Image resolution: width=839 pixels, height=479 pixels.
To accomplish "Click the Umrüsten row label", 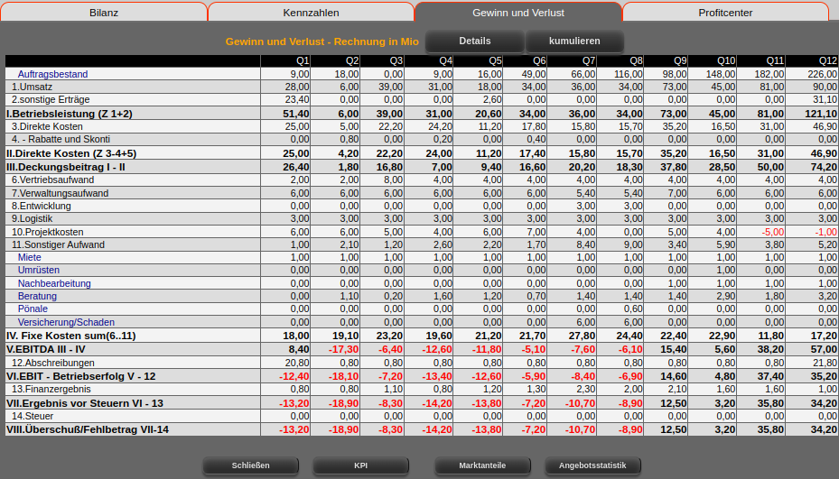I will (39, 271).
